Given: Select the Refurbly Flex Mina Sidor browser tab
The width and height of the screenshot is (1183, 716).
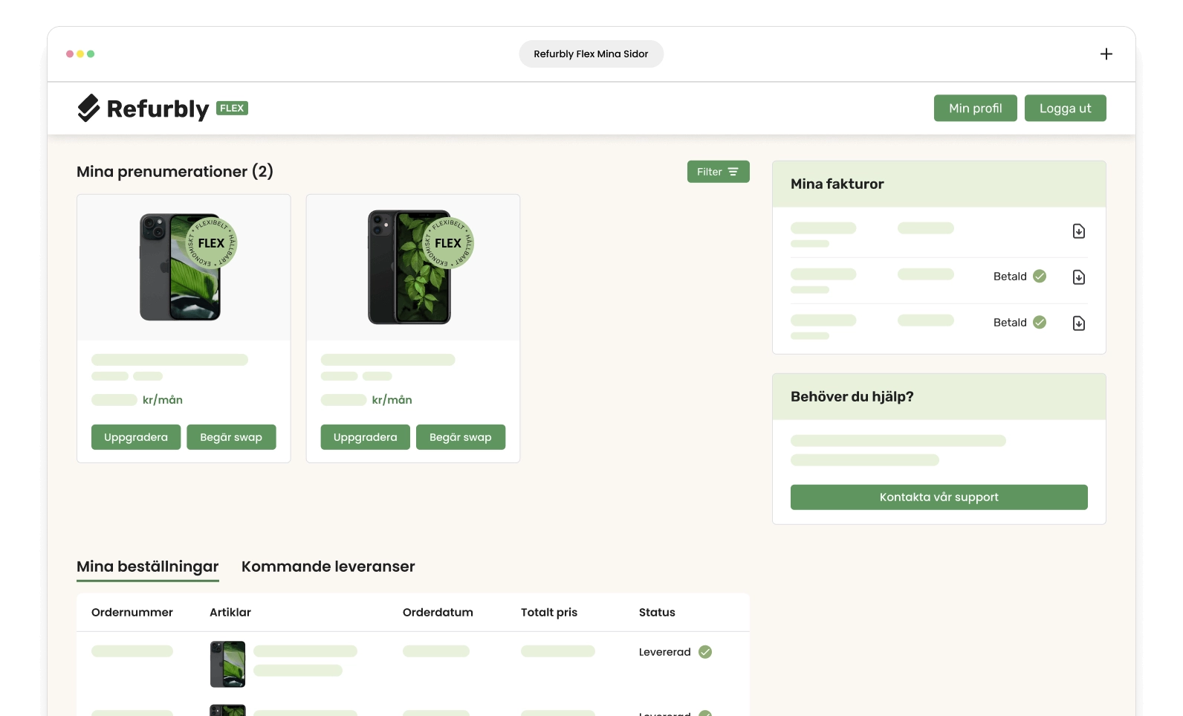Looking at the screenshot, I should (x=591, y=54).
